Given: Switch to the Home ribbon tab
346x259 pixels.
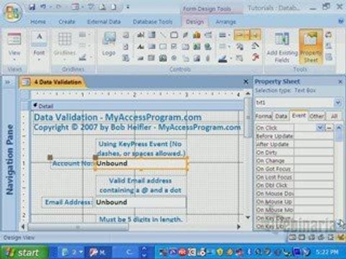Looking at the screenshot, I should (x=38, y=22).
